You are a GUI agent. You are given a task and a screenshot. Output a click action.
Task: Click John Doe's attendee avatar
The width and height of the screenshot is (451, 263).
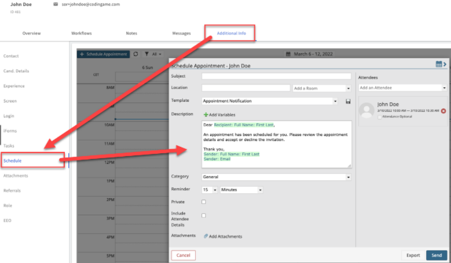(366, 111)
